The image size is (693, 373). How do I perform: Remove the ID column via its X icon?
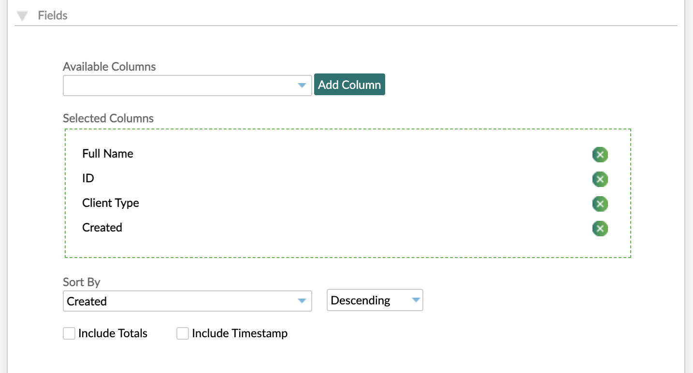[x=600, y=179]
